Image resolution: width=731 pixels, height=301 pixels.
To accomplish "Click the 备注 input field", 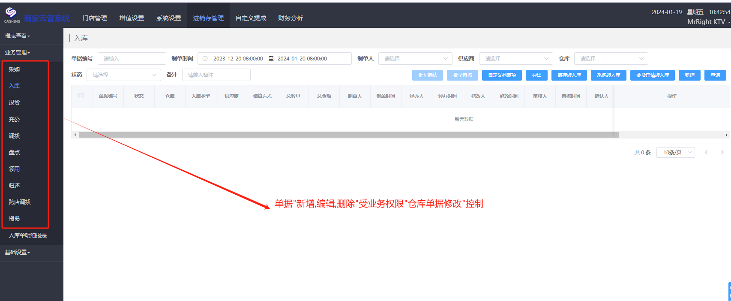I will [216, 75].
